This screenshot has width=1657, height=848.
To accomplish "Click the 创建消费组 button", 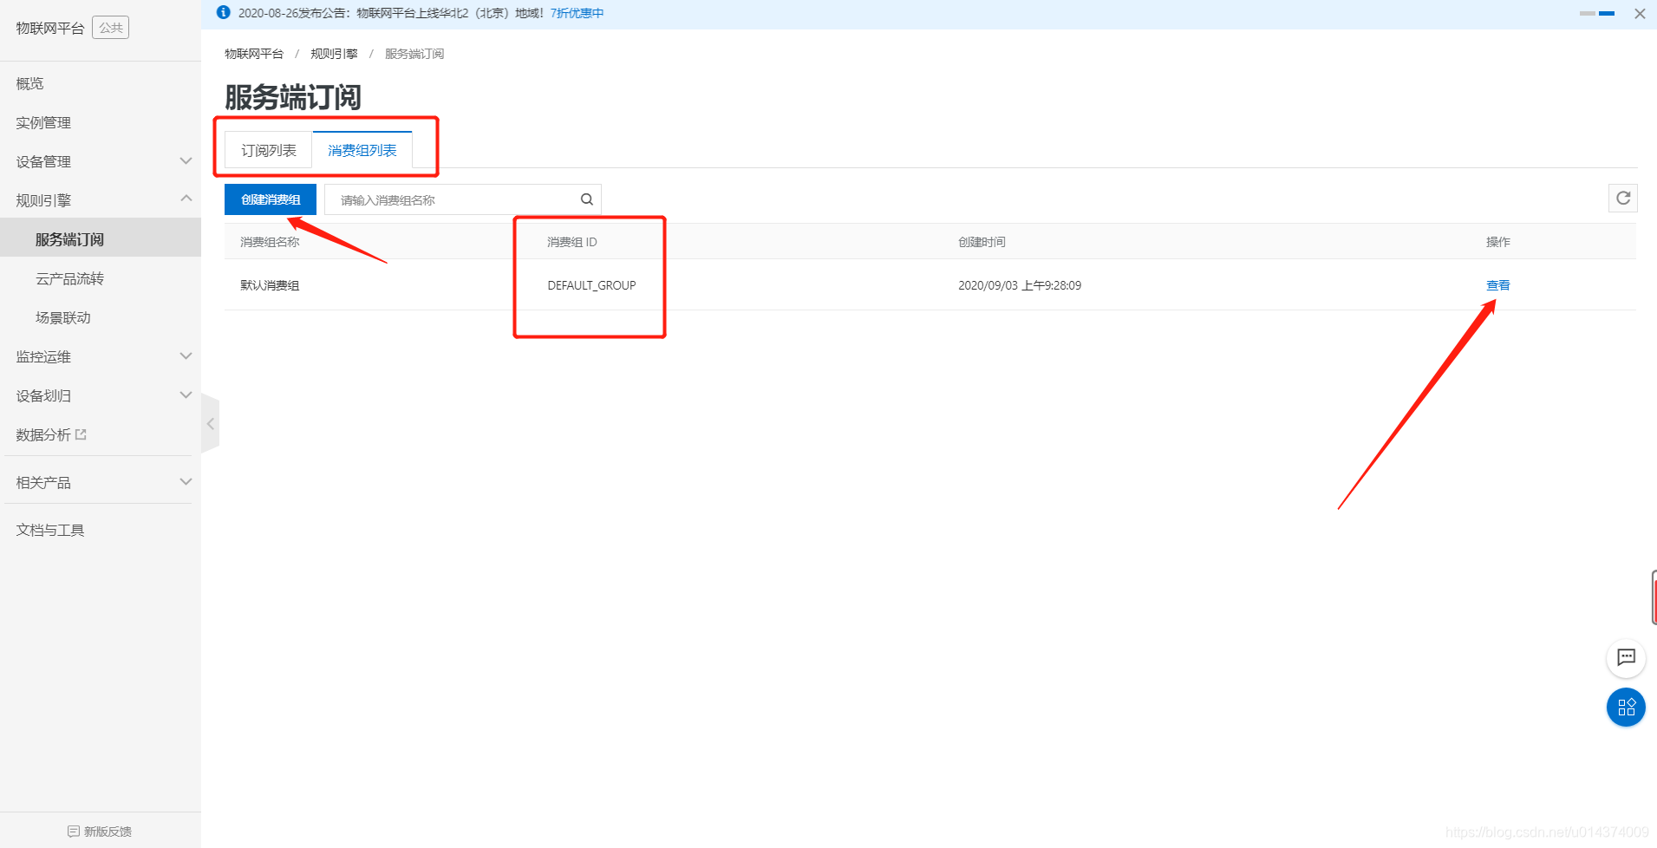I will 271,199.
